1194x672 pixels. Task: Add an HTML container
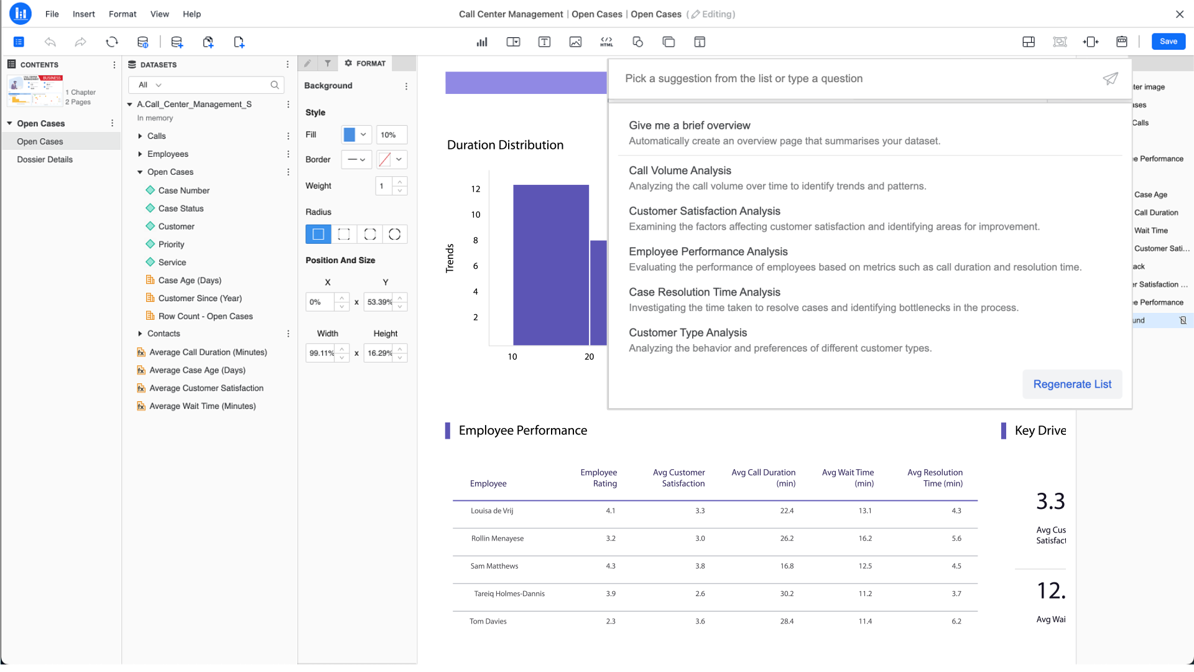pos(606,42)
